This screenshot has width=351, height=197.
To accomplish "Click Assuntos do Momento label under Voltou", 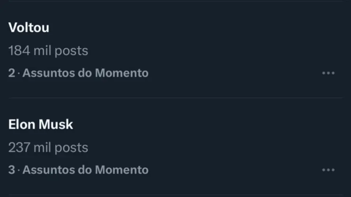I will [86, 73].
